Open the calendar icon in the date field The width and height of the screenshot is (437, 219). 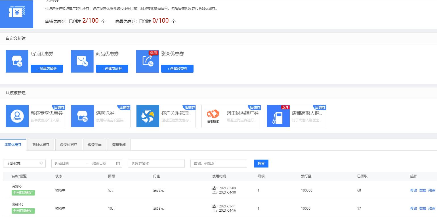coord(118,163)
